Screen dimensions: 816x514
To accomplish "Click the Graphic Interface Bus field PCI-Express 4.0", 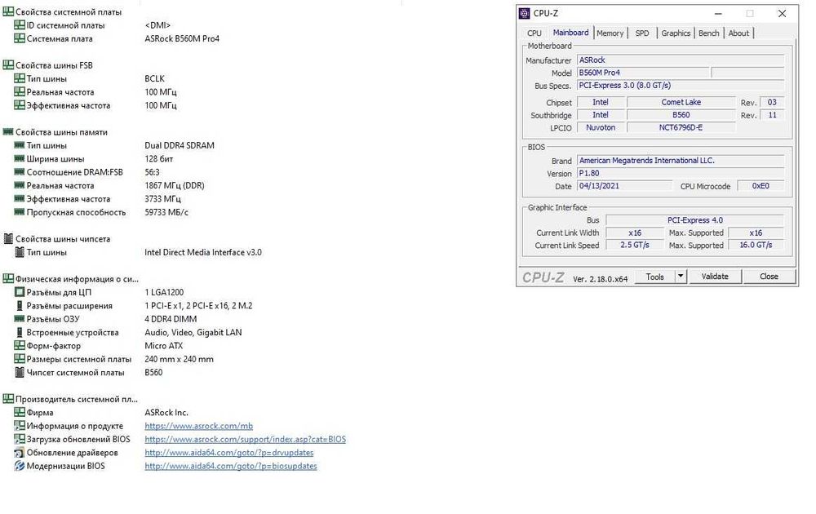I will (x=695, y=220).
